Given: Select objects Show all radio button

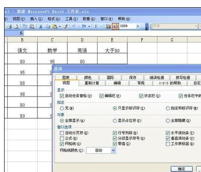Looking at the screenshot, I should click(x=62, y=121).
